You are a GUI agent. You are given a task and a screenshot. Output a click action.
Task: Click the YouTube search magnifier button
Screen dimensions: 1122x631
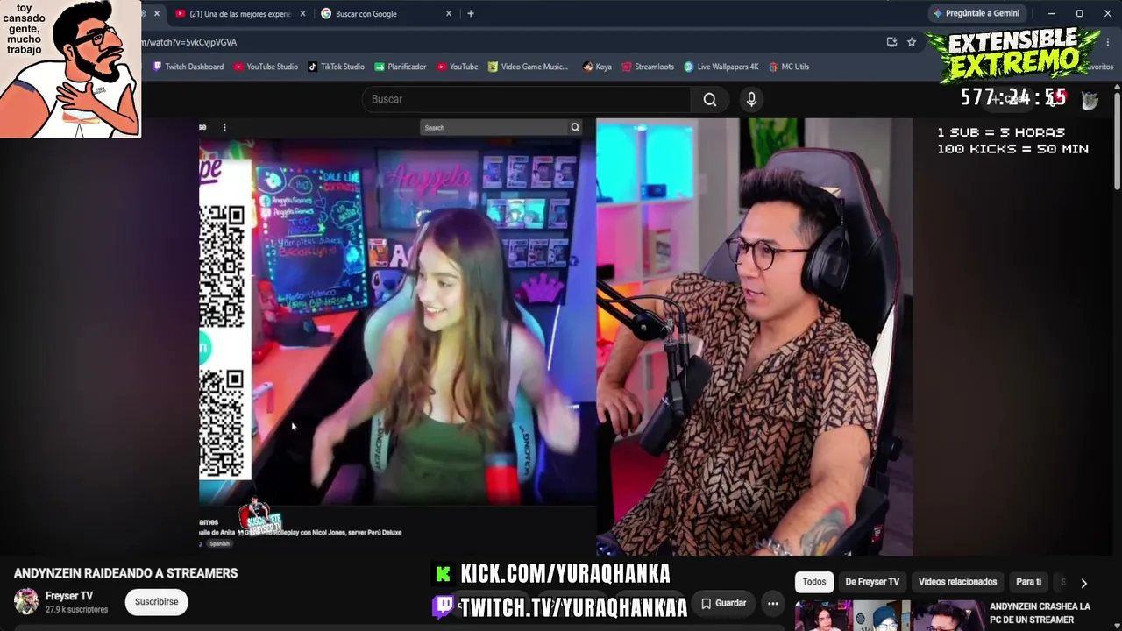(710, 99)
